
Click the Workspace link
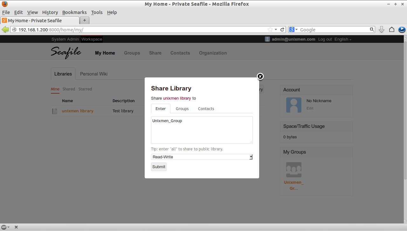click(92, 39)
